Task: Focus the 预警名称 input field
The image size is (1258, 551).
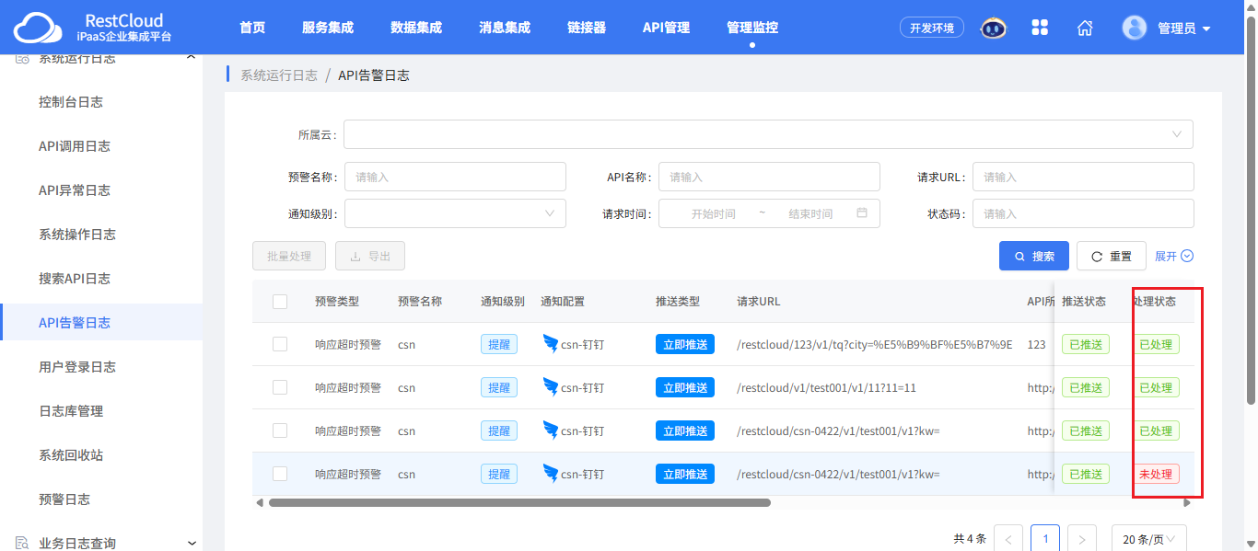Action: 455,177
